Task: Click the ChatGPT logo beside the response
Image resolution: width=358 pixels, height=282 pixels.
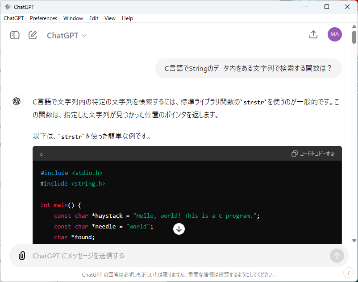Action: coord(17,101)
